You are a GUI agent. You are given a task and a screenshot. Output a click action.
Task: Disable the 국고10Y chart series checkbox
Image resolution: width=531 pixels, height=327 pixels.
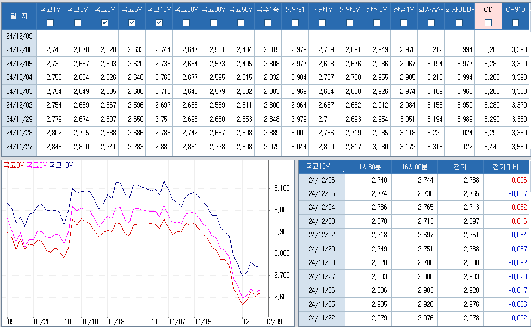(x=159, y=22)
